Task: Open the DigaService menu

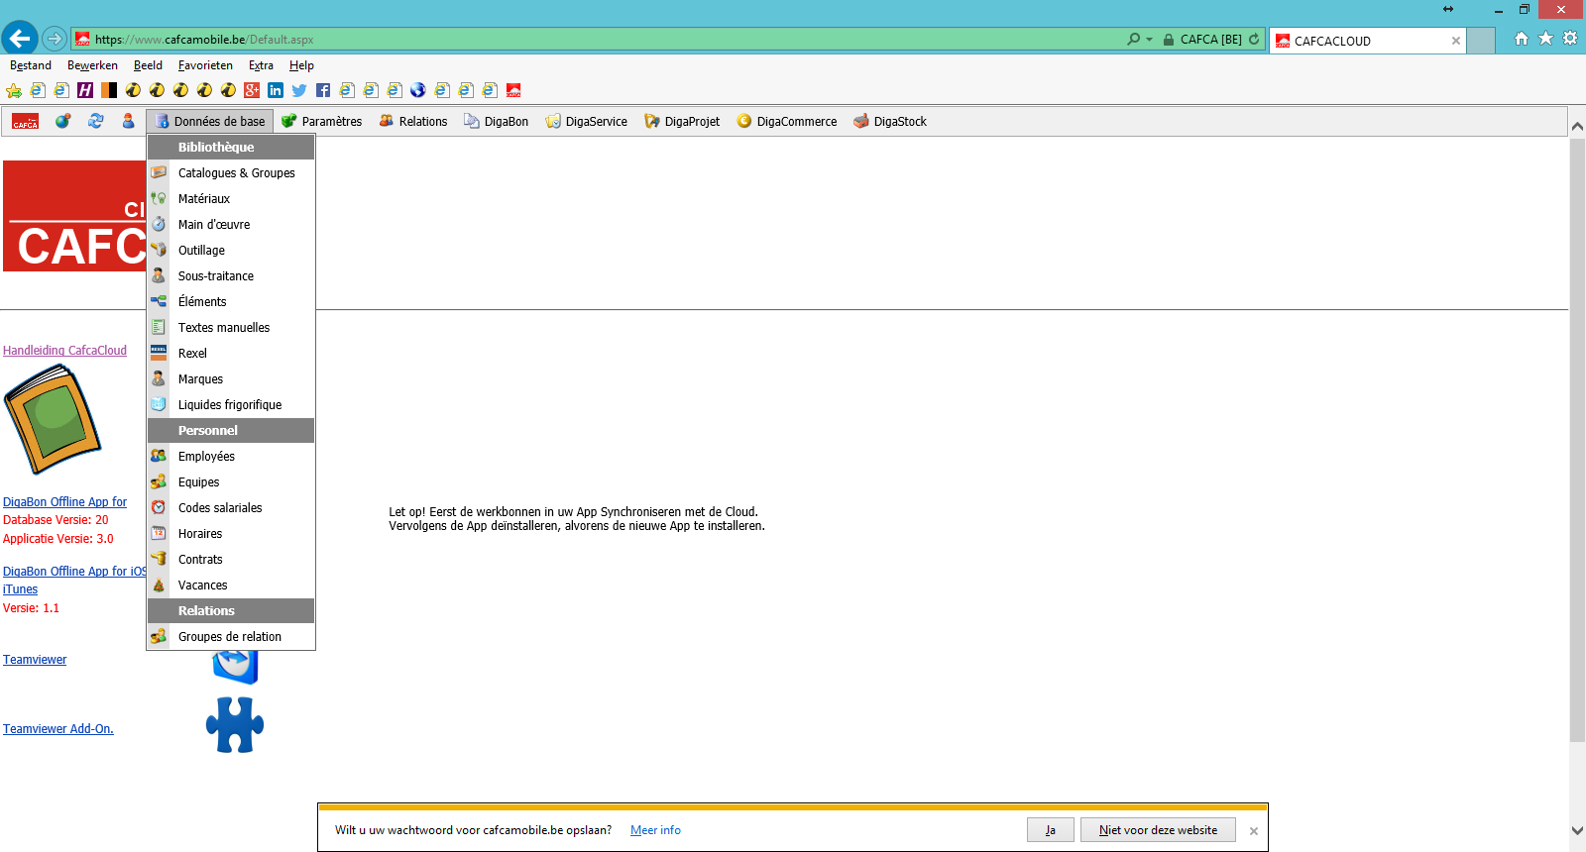Action: [586, 122]
